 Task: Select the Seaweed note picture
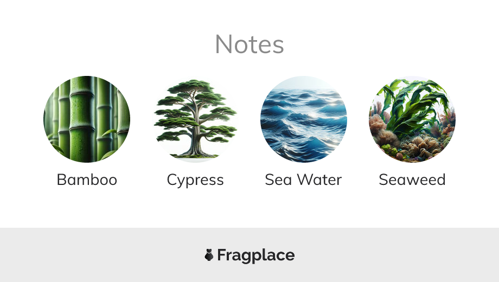[412, 119]
